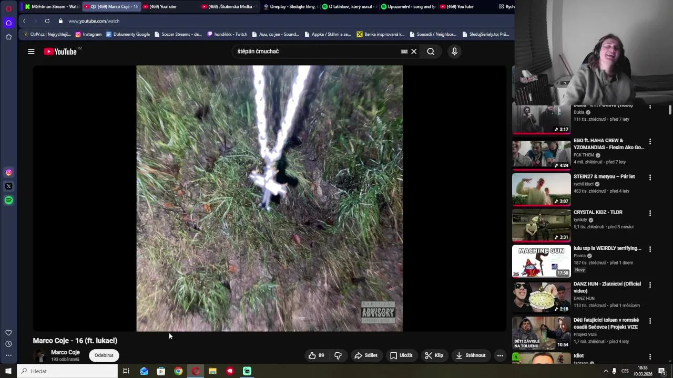Screen dimensions: 673x378
Task: Open Spotify in Opera sidebar
Action: (8, 200)
